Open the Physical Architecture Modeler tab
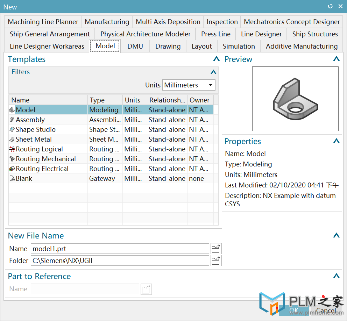Image resolution: width=347 pixels, height=321 pixels. tap(146, 34)
